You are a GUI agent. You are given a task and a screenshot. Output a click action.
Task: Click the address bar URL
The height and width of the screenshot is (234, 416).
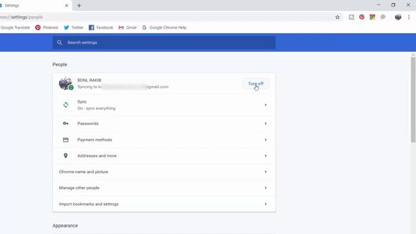click(x=21, y=17)
